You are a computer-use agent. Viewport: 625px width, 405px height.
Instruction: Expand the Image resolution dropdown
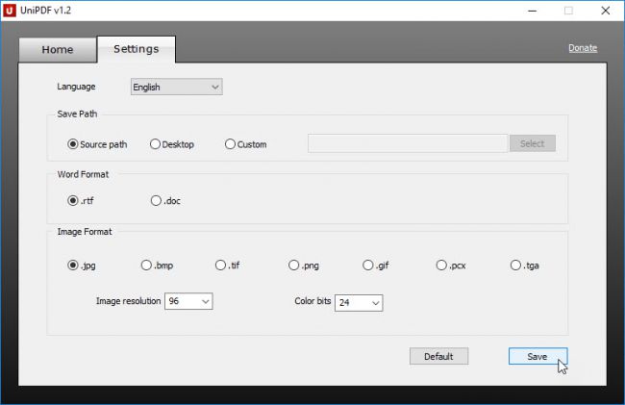click(188, 301)
